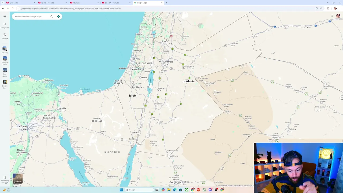This screenshot has width=343, height=193.
Task: Open the Google Maps hamburger menu
Action: (x=5, y=16)
